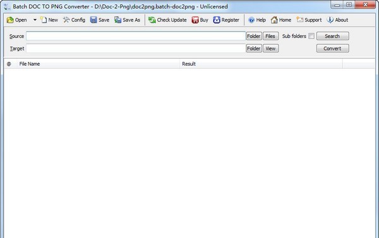
Task: Save the current project
Action: click(100, 20)
